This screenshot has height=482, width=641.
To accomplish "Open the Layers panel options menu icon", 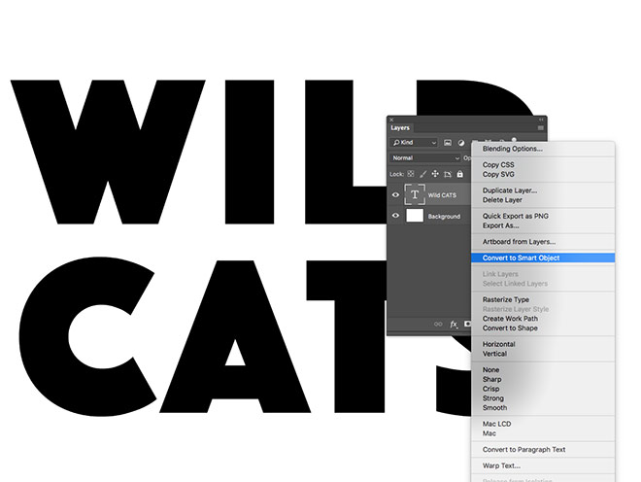I will (x=540, y=128).
